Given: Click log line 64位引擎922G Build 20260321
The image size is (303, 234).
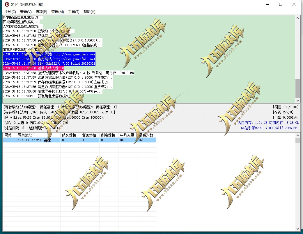Looking at the screenshot, I should coord(49,64).
